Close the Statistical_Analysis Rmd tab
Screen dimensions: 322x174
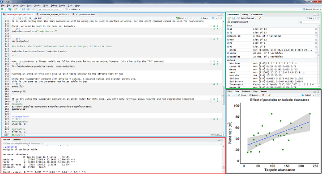pyautogui.click(x=33, y=15)
